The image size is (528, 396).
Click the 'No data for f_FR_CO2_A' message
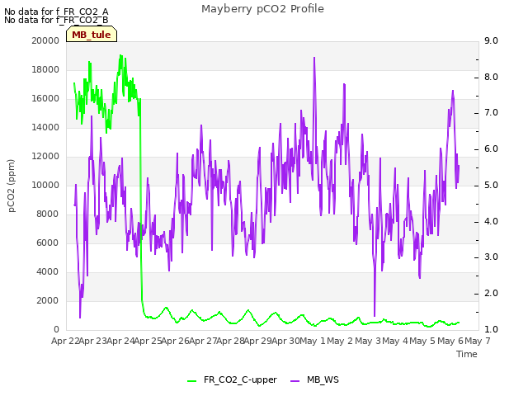56,12
